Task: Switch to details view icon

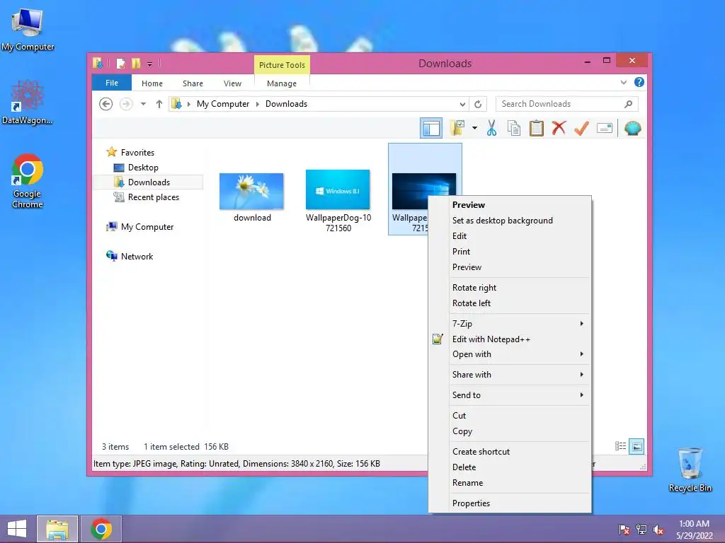Action: click(620, 446)
